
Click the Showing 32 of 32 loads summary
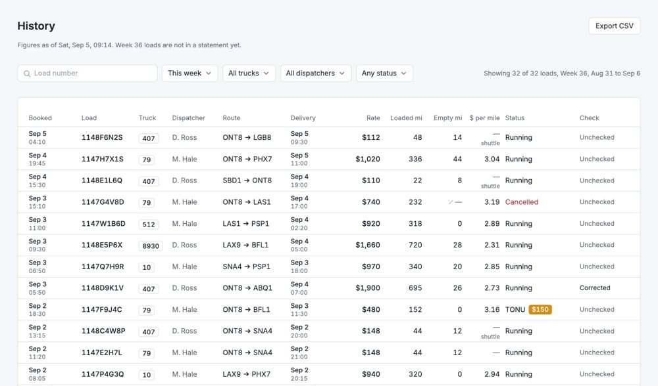point(562,74)
